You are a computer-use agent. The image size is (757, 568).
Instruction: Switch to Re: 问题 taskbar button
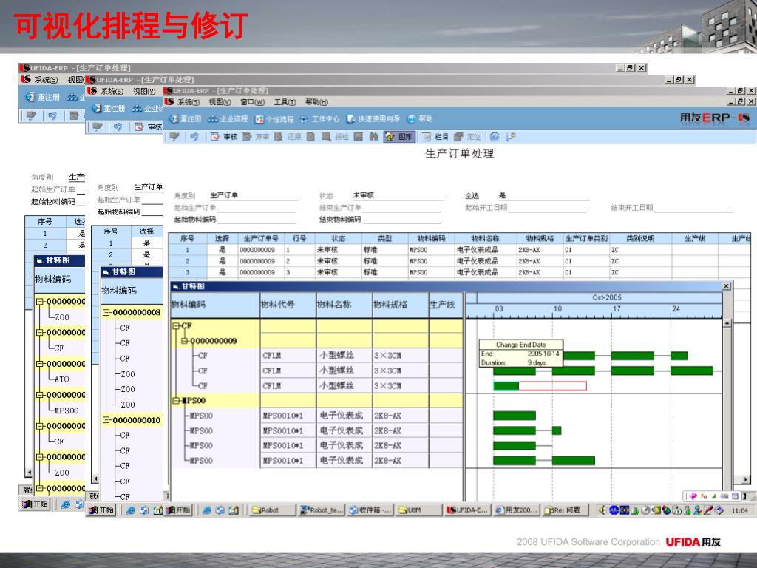[564, 510]
